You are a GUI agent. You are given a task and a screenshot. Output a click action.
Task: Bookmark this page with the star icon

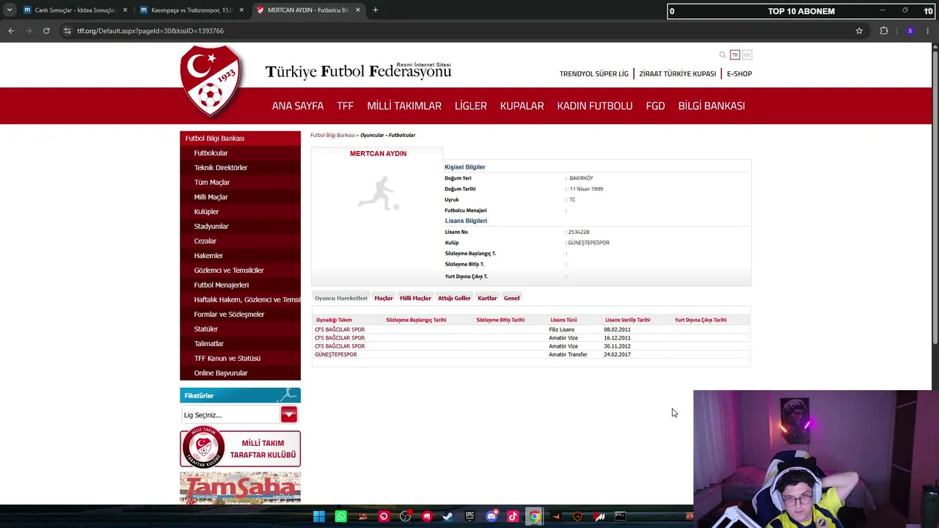(x=859, y=31)
